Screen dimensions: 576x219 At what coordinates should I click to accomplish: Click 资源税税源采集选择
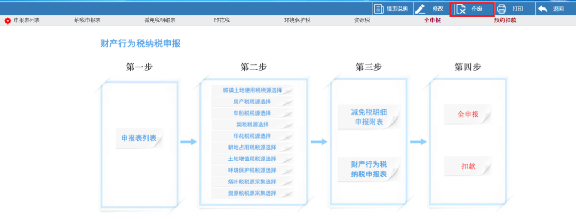point(252,193)
